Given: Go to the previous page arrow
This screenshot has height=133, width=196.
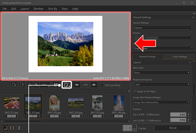Looking at the screenshot, I should pos(77,85).
